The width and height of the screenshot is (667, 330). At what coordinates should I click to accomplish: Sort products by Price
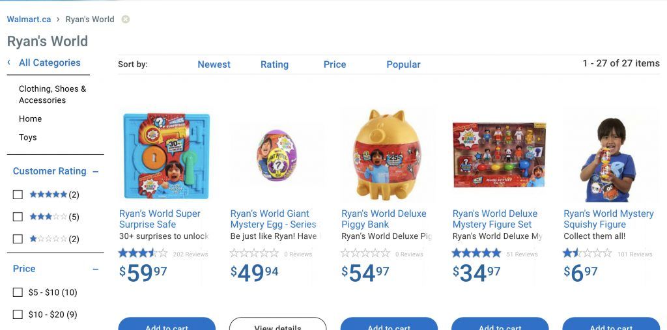[335, 64]
